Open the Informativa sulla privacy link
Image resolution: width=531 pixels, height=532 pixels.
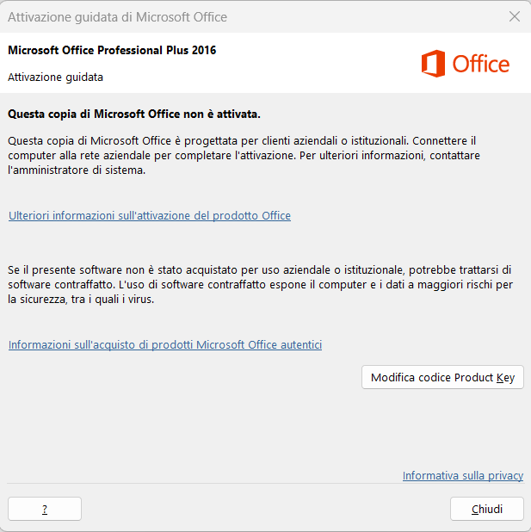(463, 475)
